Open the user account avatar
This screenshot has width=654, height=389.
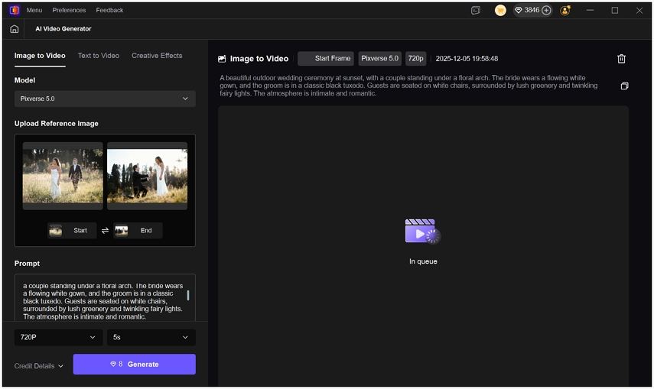565,11
